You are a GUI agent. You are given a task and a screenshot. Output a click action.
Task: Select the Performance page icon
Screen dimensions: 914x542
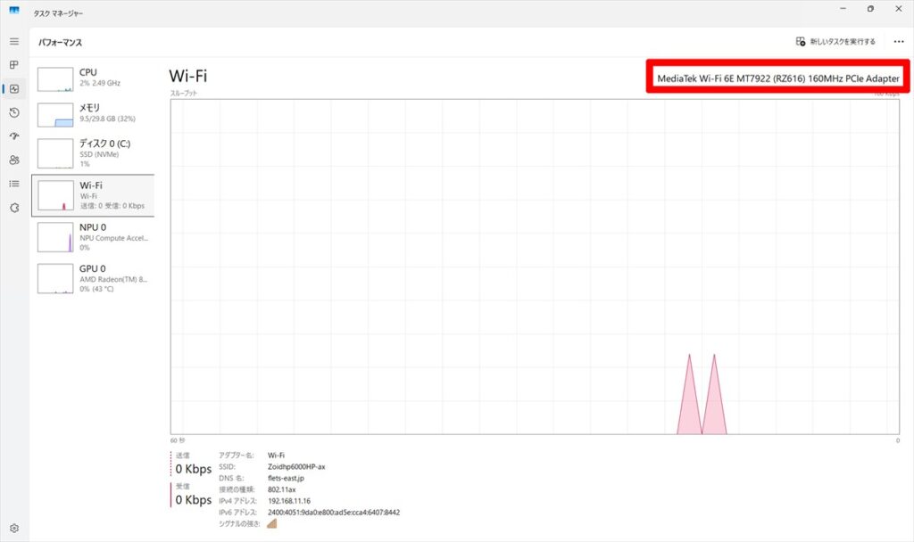(14, 88)
